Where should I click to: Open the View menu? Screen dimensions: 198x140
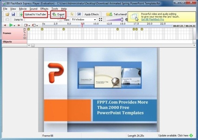tap(13, 9)
